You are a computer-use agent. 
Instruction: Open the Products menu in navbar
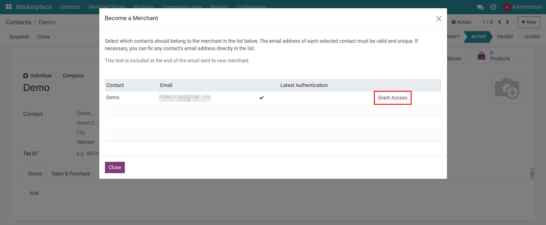(144, 7)
